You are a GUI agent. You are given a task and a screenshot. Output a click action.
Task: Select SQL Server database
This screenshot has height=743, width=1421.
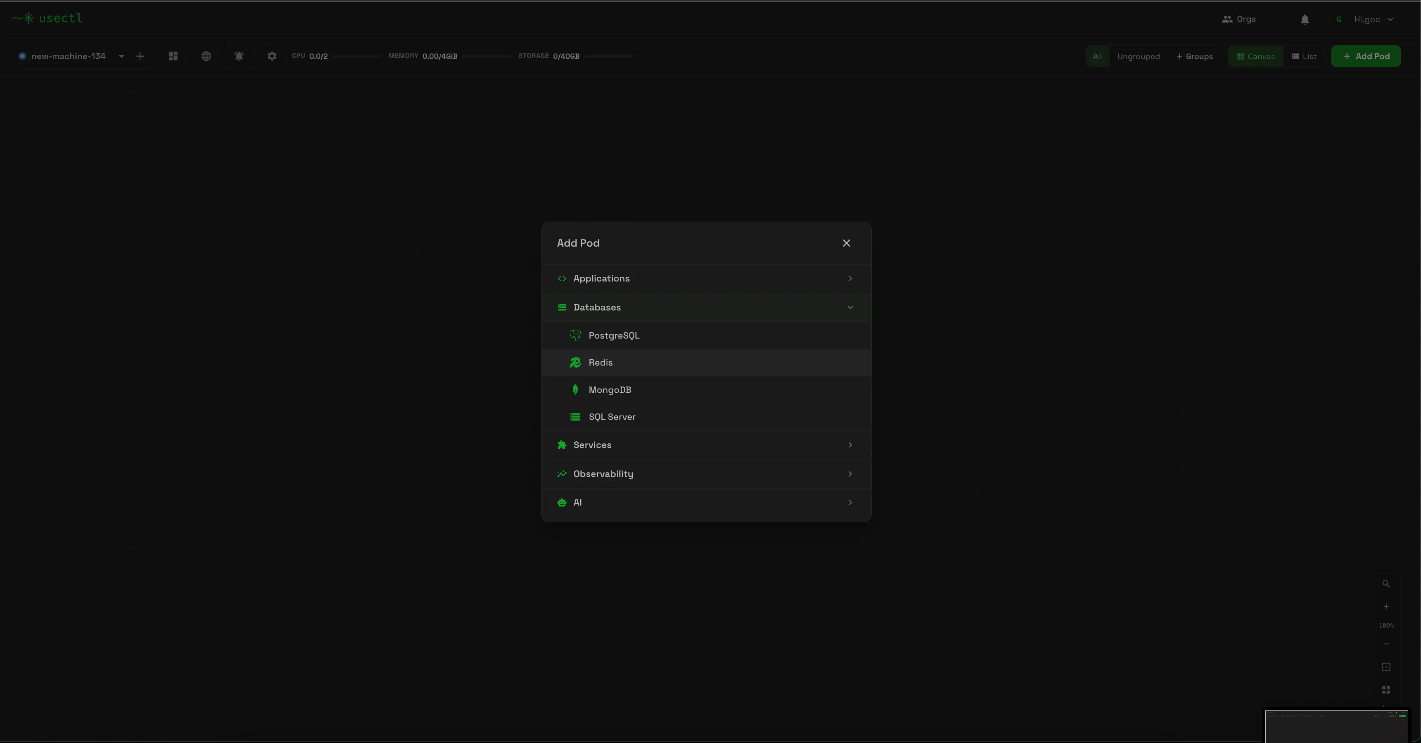click(706, 417)
